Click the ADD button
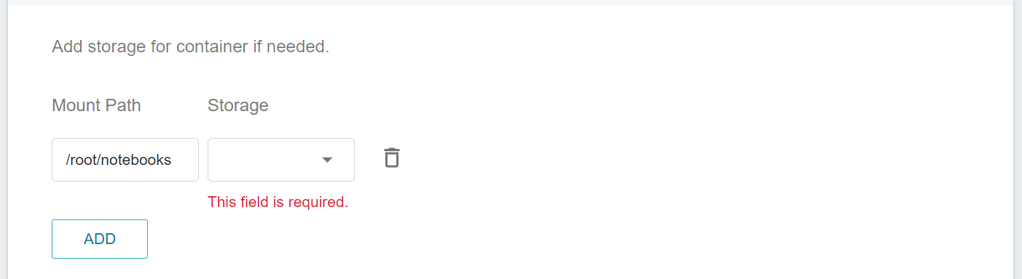Image resolution: width=1022 pixels, height=279 pixels. pyautogui.click(x=100, y=239)
